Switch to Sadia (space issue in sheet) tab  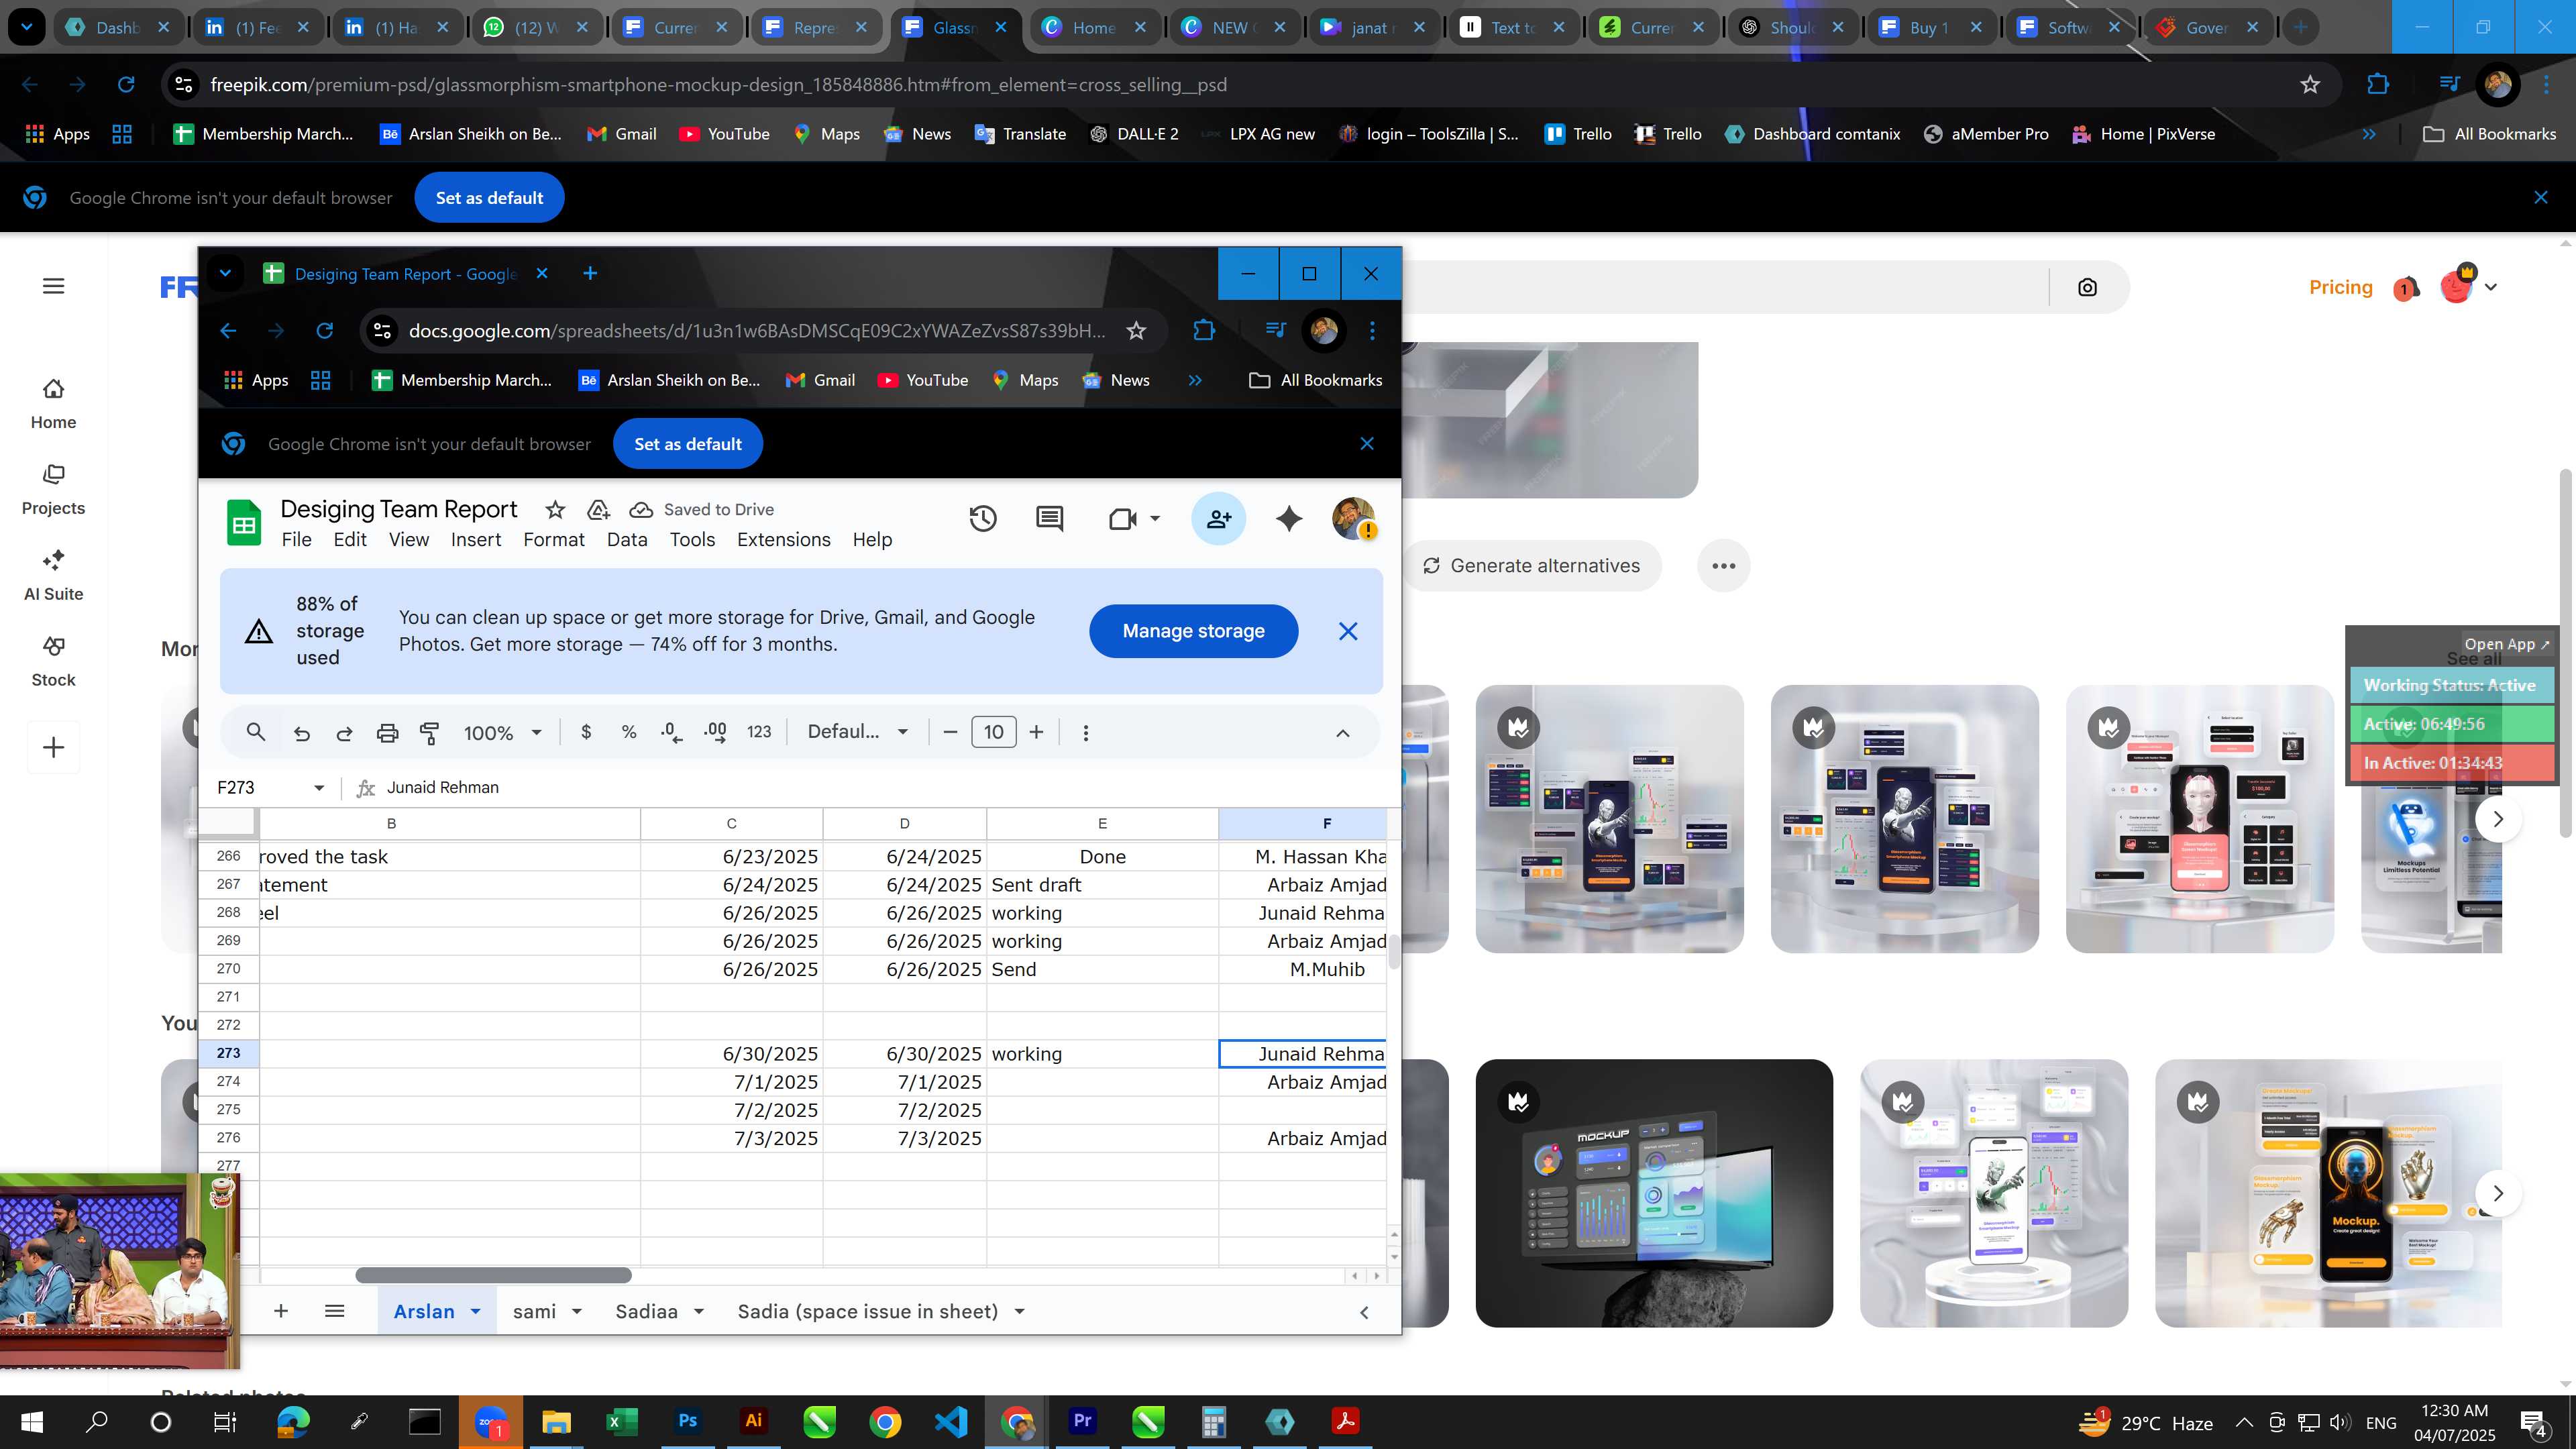pyautogui.click(x=868, y=1311)
